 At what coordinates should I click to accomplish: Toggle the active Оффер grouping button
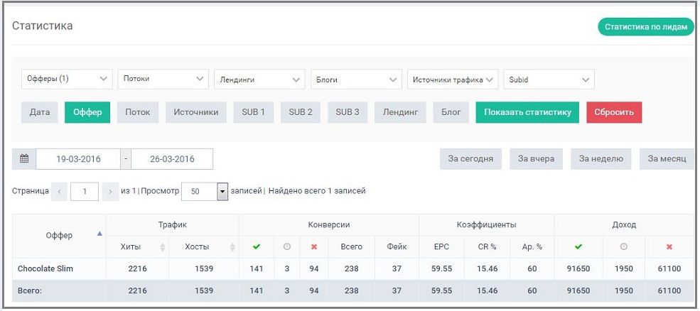(x=87, y=112)
